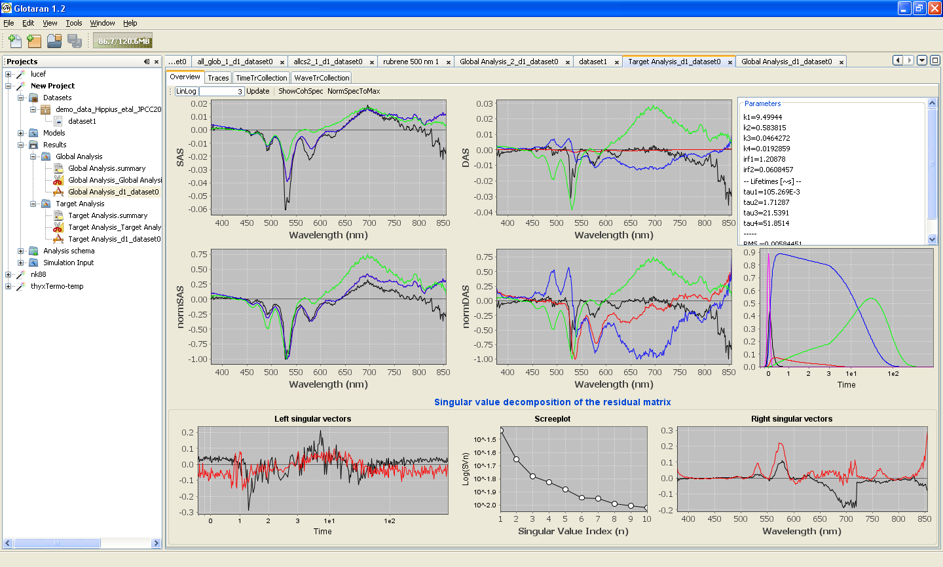The image size is (943, 567).
Task: Select the Global Analysis.summary file icon
Action: pyautogui.click(x=58, y=168)
